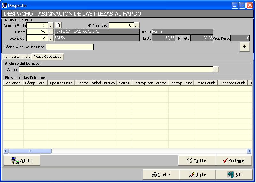Open the Cliente lookup ellipsis button
Screen dimensions: 256x183
coord(50,32)
